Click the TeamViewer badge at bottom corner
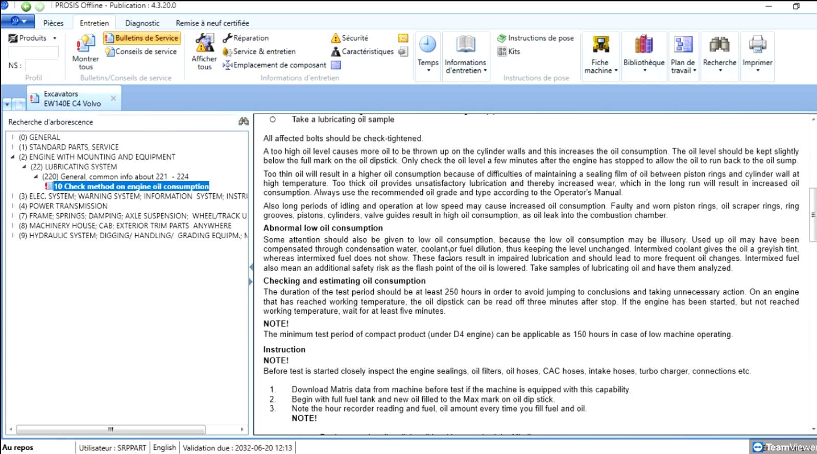The image size is (817, 454). (x=783, y=447)
